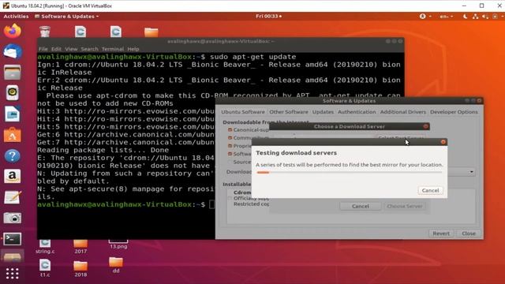Open the Terminal menu in Terminal window
The image size is (505, 284).
pos(113,49)
